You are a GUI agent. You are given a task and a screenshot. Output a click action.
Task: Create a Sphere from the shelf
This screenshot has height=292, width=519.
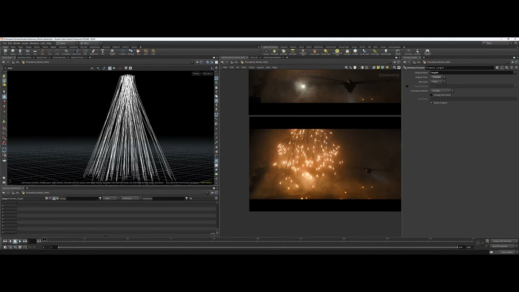pyautogui.click(x=13, y=52)
